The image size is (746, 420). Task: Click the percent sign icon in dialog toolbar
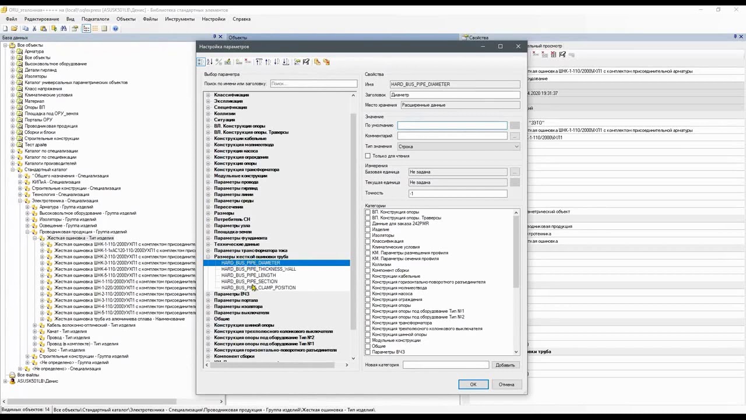(x=219, y=62)
